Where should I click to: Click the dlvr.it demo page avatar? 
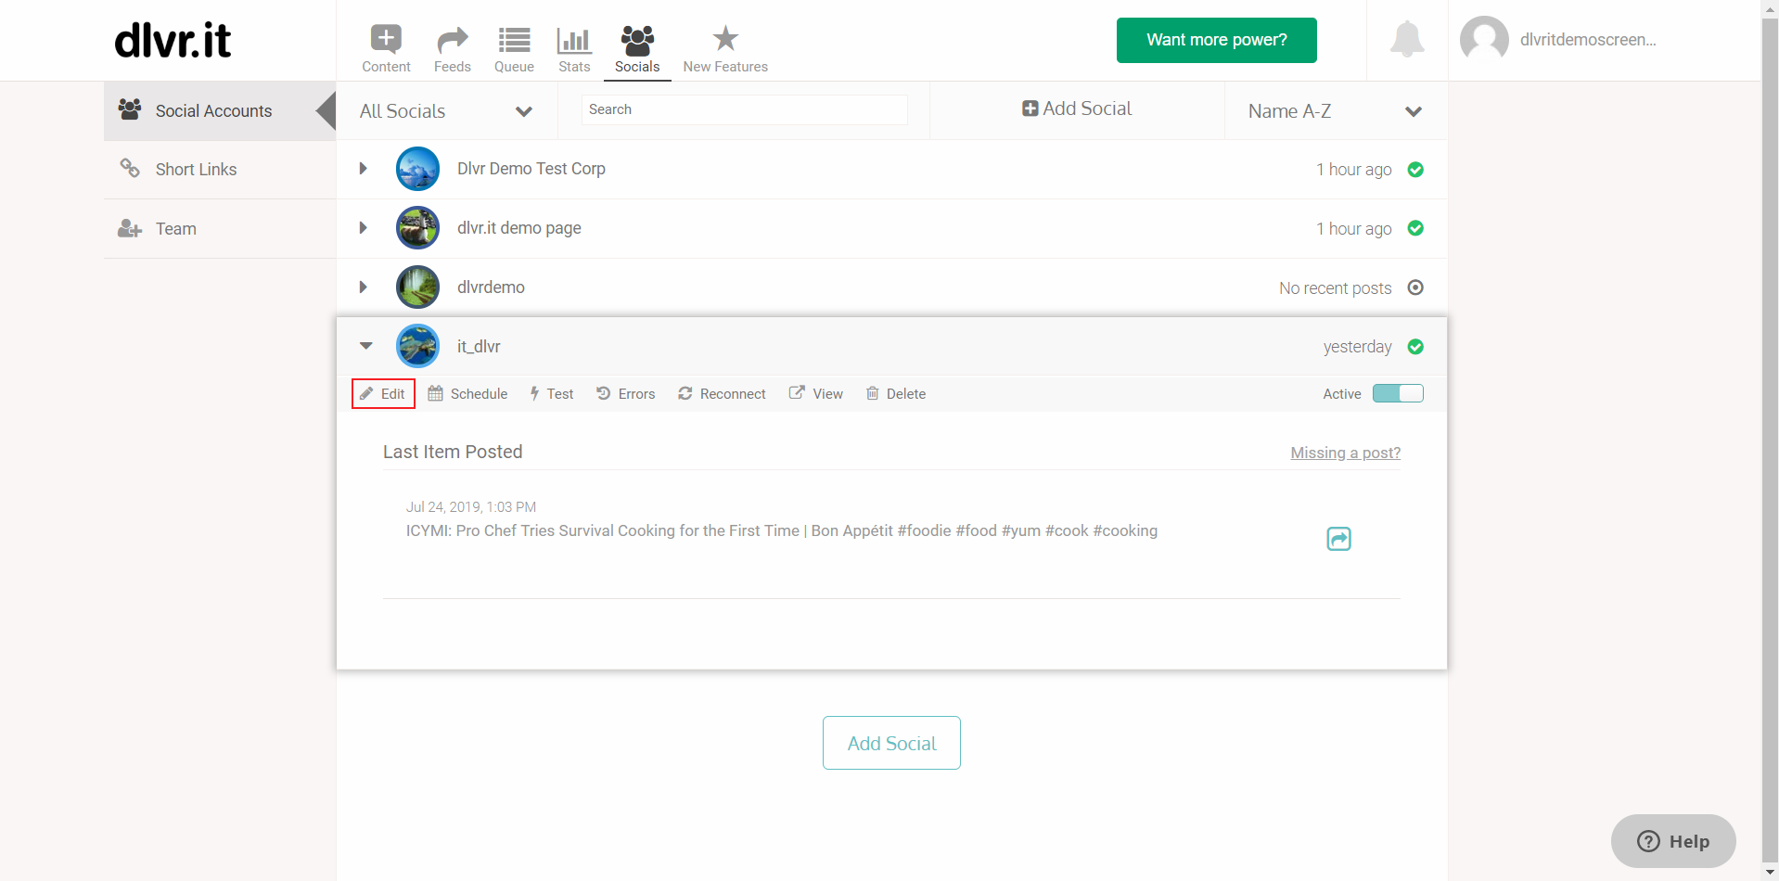(x=417, y=228)
